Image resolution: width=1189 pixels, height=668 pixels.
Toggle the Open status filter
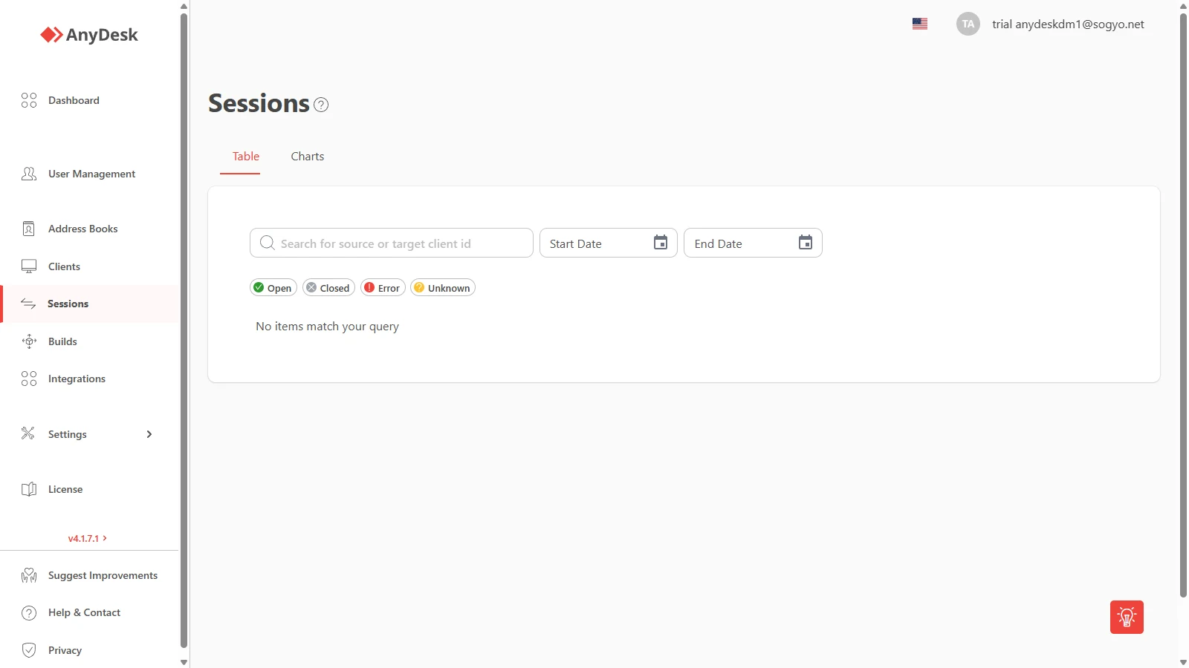[273, 288]
